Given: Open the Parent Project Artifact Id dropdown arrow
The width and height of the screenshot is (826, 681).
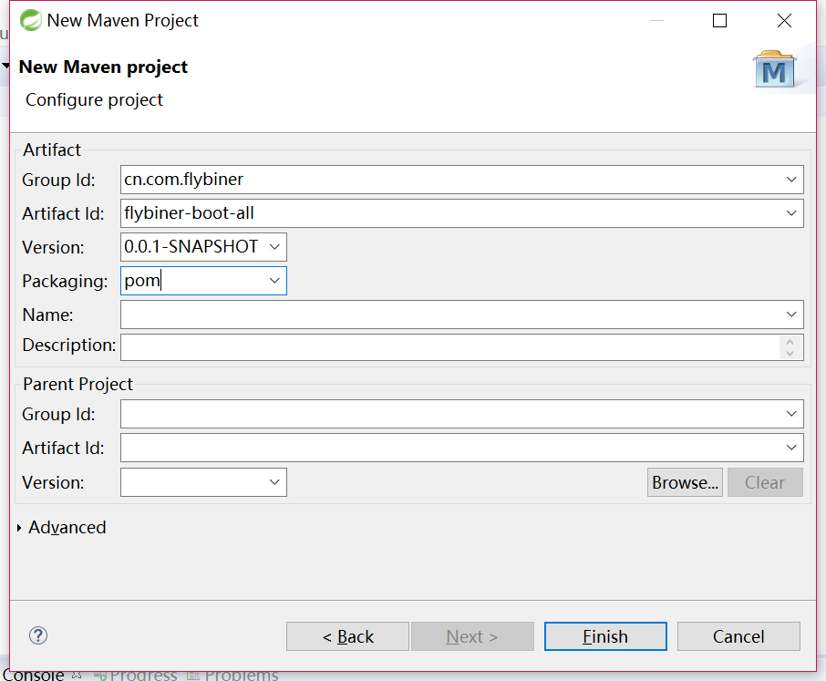Looking at the screenshot, I should (791, 448).
